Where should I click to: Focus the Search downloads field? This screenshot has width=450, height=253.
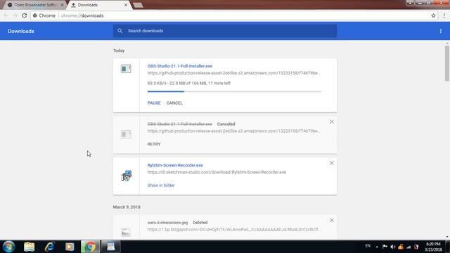click(225, 31)
